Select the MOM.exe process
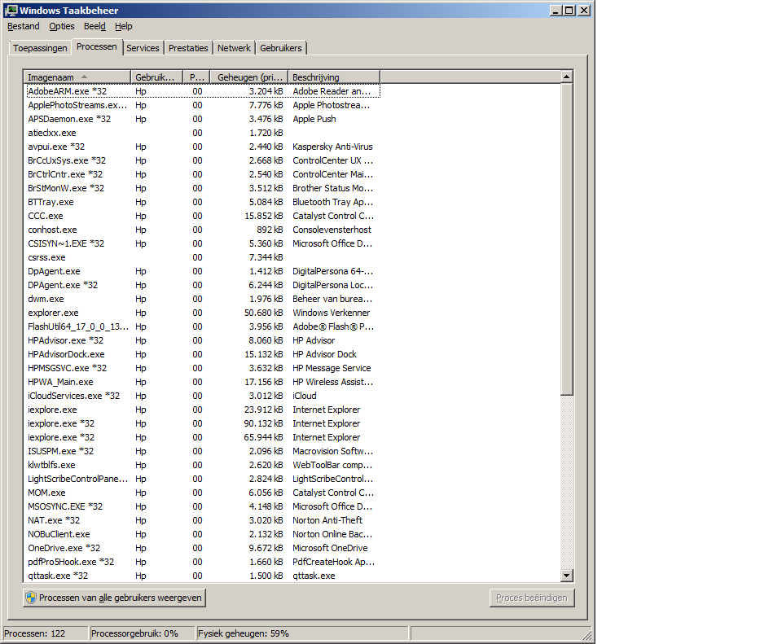 (x=203, y=493)
